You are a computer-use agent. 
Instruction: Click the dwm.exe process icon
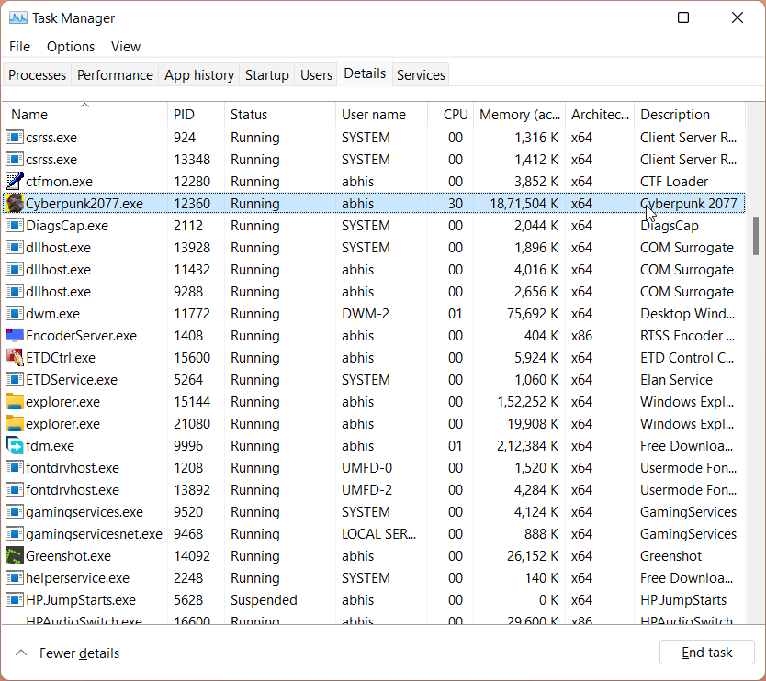pyautogui.click(x=15, y=313)
